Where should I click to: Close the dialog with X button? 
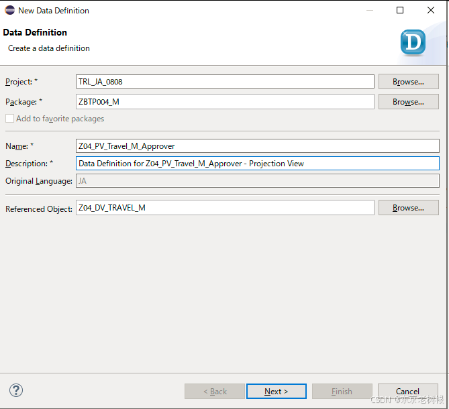pyautogui.click(x=431, y=10)
